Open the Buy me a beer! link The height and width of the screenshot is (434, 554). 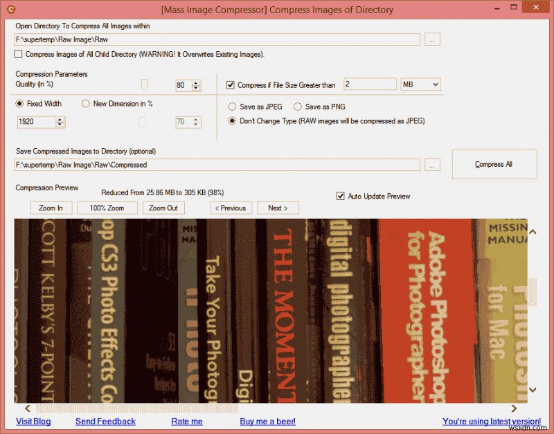click(x=267, y=422)
